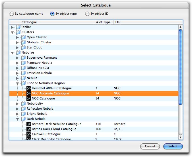Sort by the Catalogue column header

(x=51, y=22)
